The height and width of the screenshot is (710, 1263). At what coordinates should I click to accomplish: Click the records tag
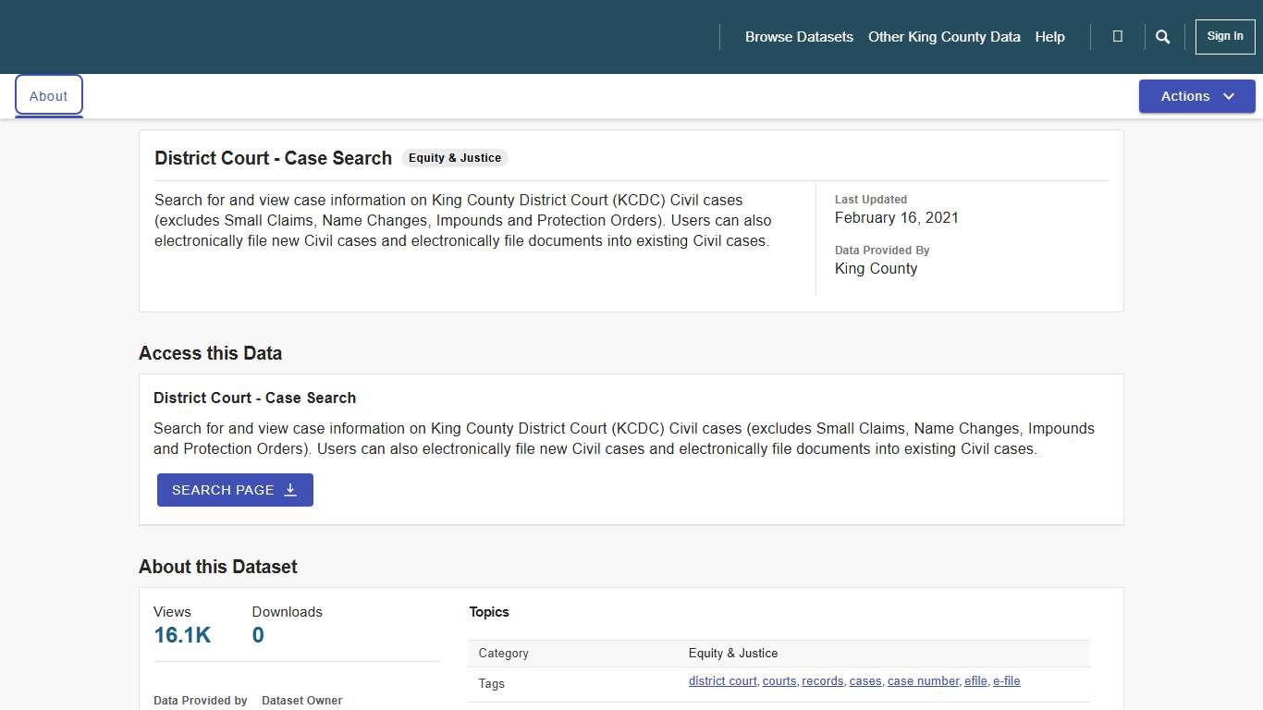pyautogui.click(x=822, y=680)
